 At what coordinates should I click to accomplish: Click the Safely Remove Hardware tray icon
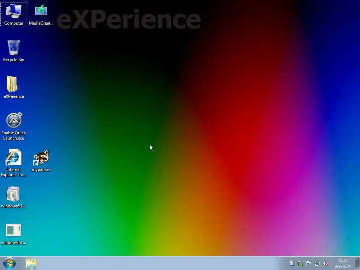pos(300,264)
